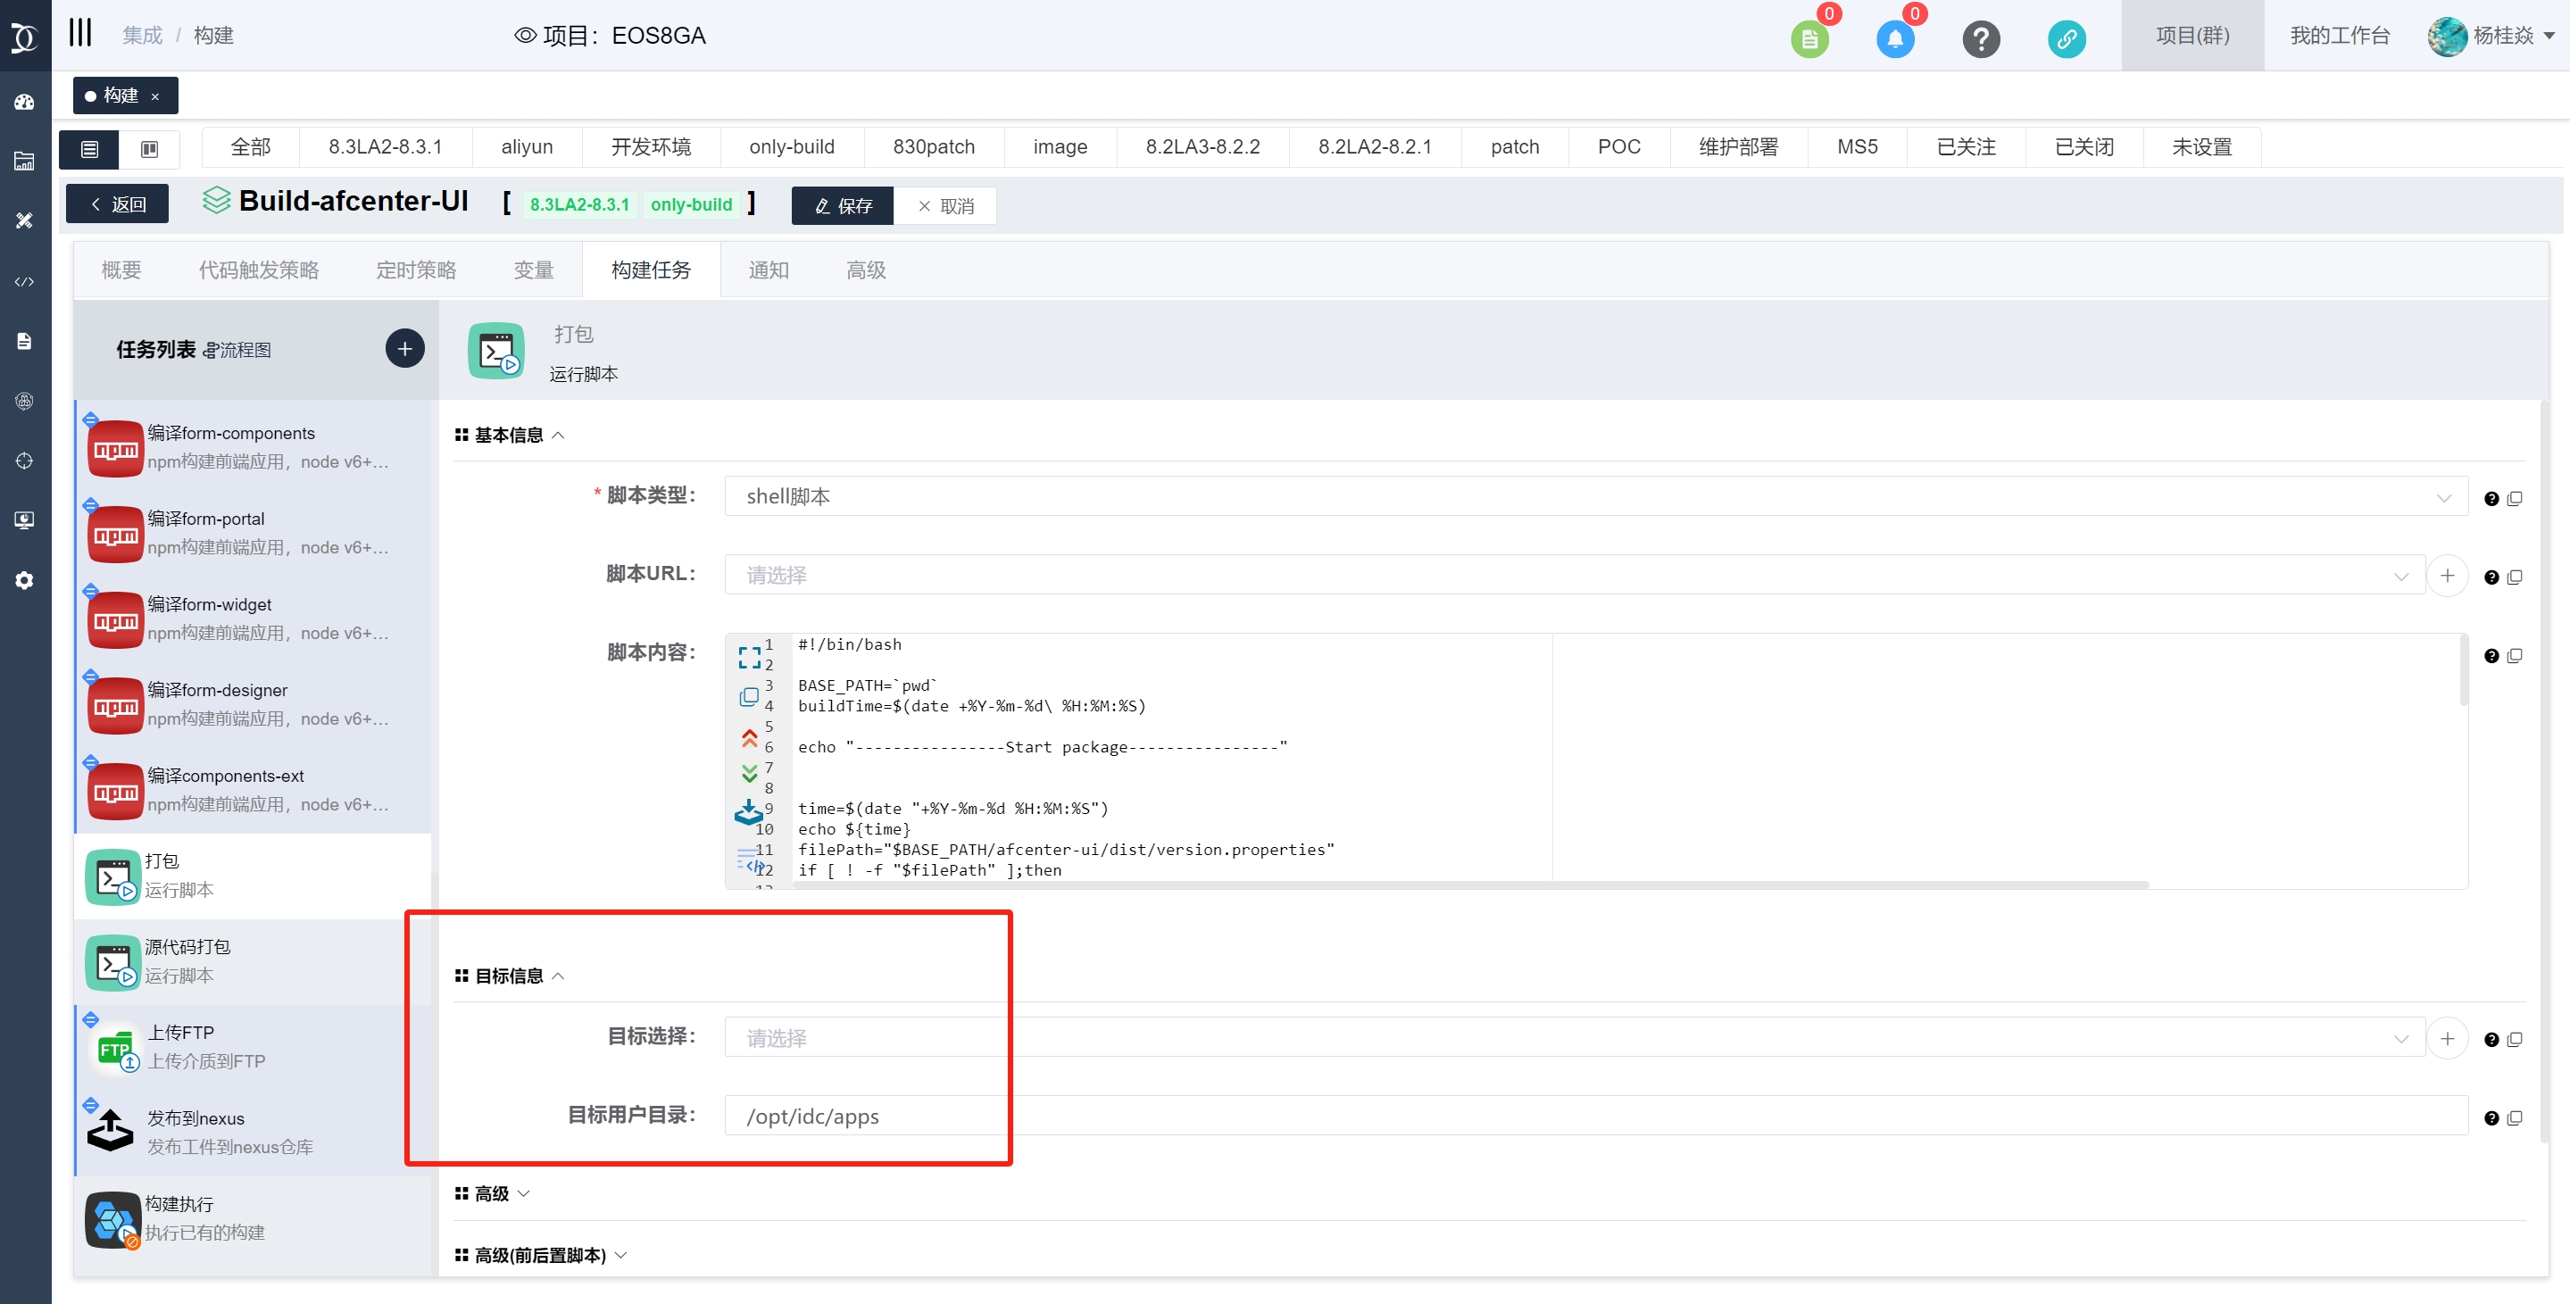Switch to the 变量 tab

(x=533, y=270)
